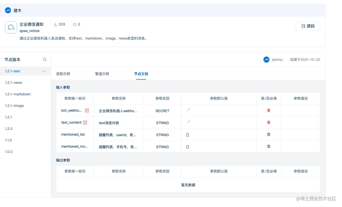This screenshot has height=207, width=342.
Task: Select version 1.0.0
Action: 9,152
